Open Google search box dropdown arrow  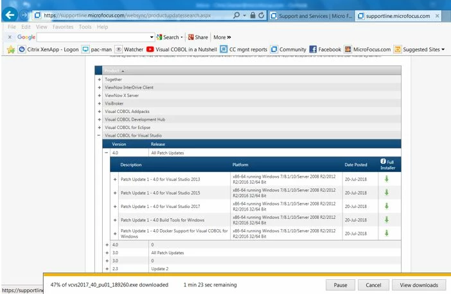pyautogui.click(x=152, y=37)
